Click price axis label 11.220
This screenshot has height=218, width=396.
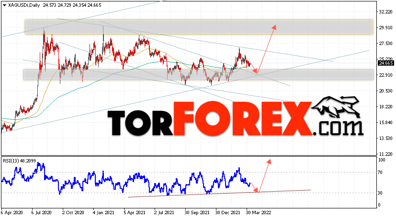coord(386,154)
